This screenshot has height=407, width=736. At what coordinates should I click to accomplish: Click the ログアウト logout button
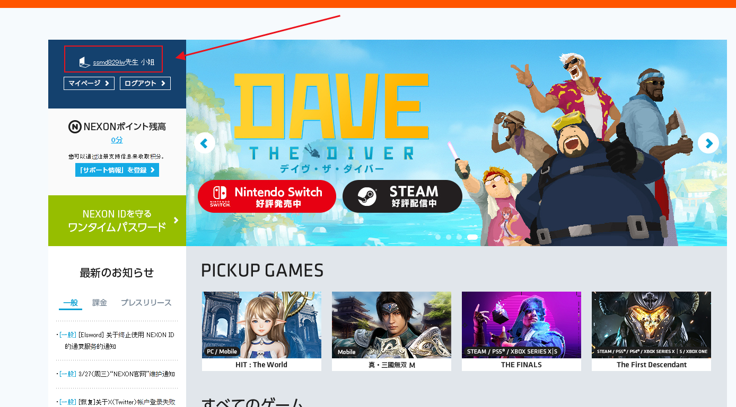pyautogui.click(x=145, y=83)
